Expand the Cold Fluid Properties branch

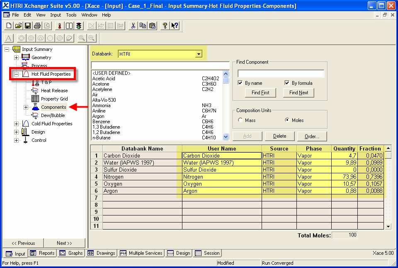click(x=16, y=124)
